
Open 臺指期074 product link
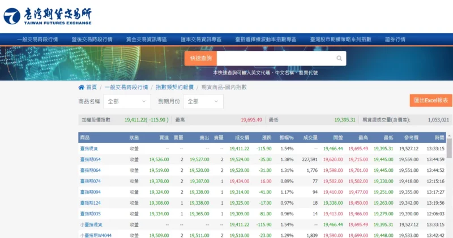tap(91, 181)
